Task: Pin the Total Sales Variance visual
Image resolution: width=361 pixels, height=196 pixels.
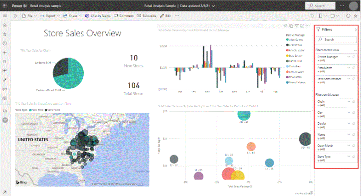Action: point(286,26)
